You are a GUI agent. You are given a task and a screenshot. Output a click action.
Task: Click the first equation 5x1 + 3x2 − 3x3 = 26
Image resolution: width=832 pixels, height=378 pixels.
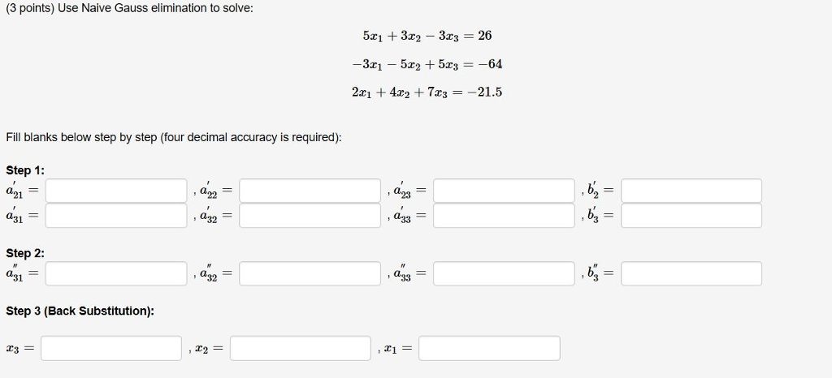pyautogui.click(x=427, y=36)
